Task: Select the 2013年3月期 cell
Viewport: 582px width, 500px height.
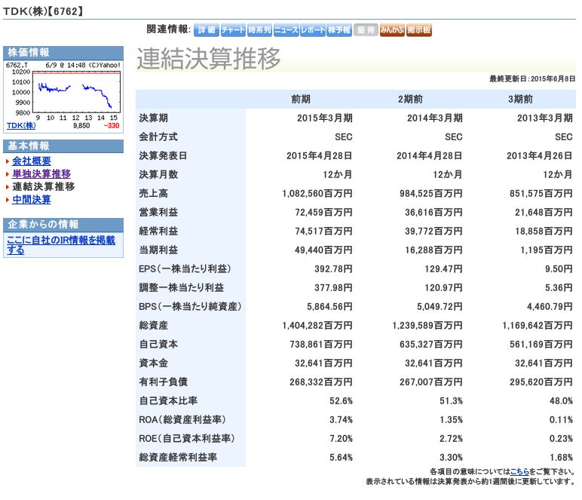Action: point(545,118)
